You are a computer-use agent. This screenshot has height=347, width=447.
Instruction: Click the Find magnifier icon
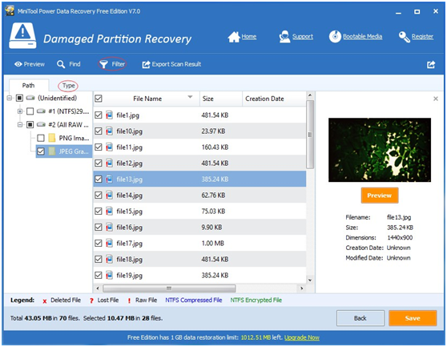61,64
